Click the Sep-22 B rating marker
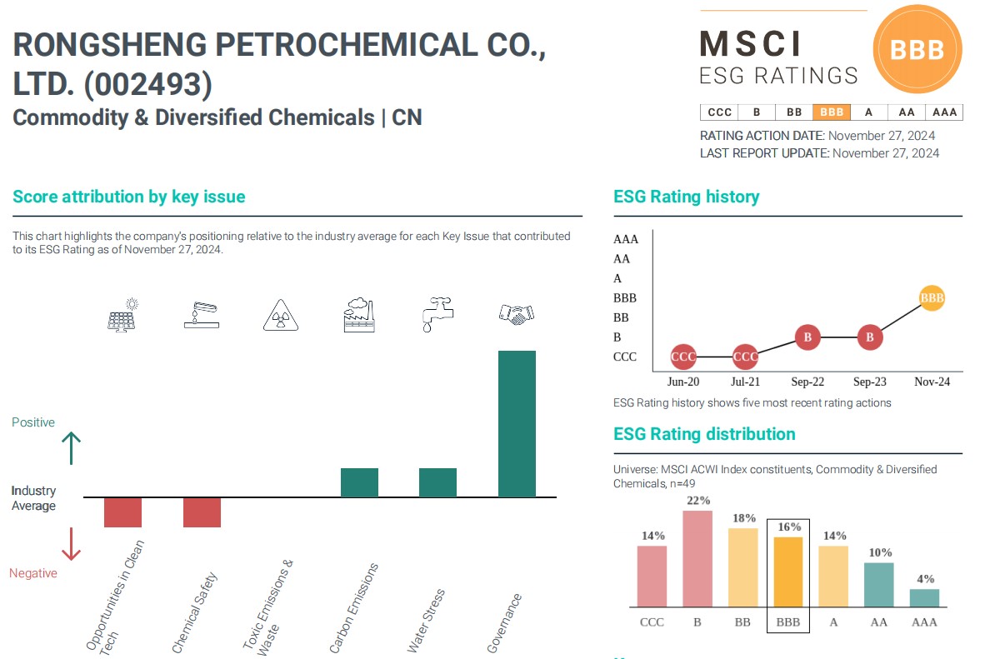Screen dimensions: 985x659 pyautogui.click(x=807, y=337)
